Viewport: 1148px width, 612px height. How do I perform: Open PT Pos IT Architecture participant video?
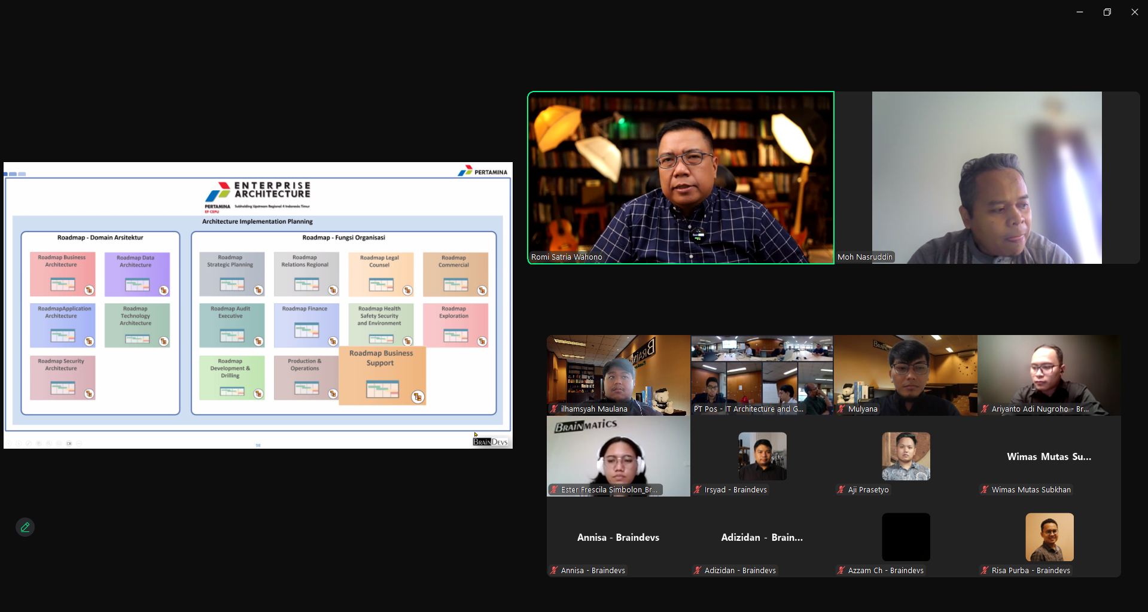[762, 375]
